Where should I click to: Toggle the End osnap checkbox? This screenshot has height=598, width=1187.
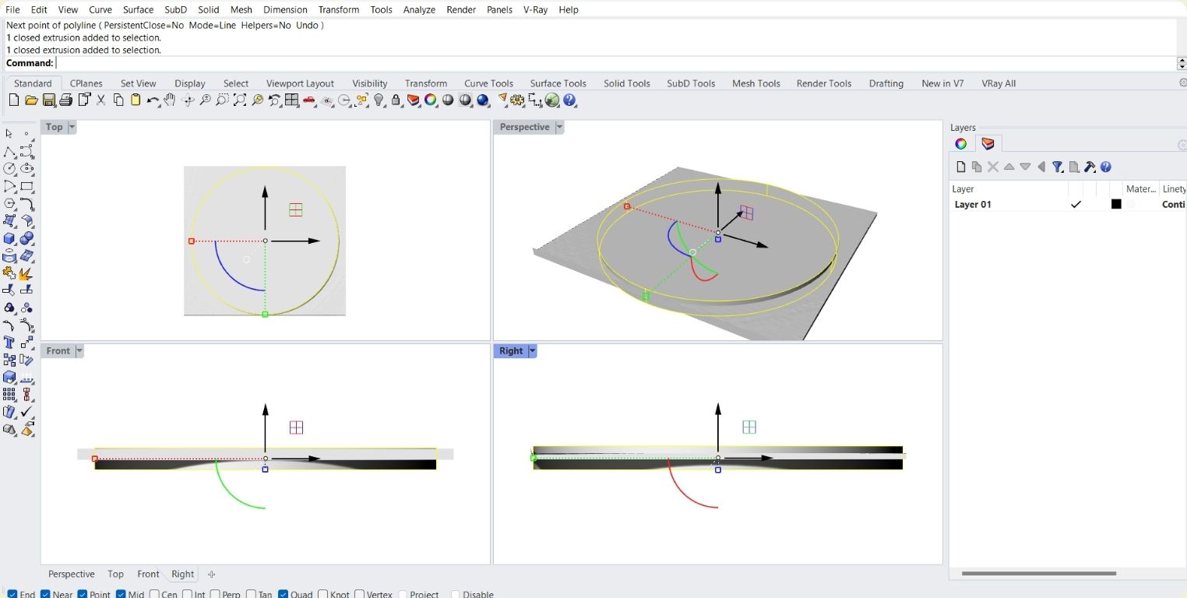click(12, 594)
